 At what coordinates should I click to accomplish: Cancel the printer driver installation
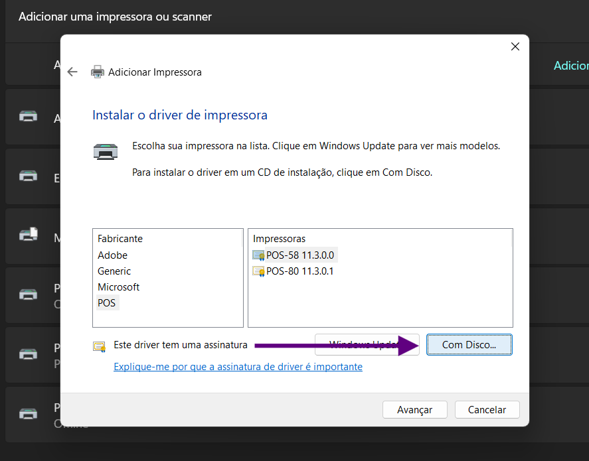pos(487,410)
